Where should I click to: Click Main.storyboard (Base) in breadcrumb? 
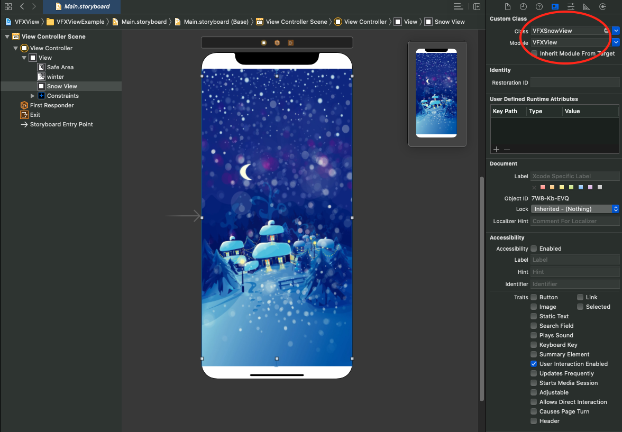pyautogui.click(x=212, y=22)
